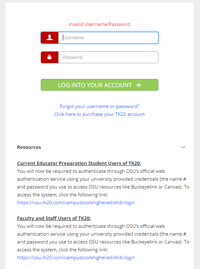Open the purchase your TK20 account link

pos(99,114)
